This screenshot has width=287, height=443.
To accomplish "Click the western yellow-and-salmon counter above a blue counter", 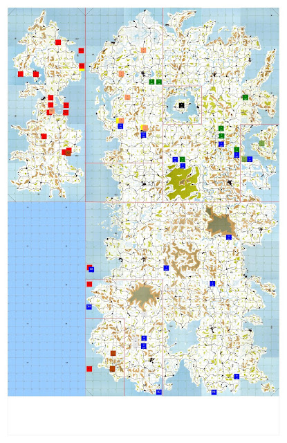I will click(120, 120).
